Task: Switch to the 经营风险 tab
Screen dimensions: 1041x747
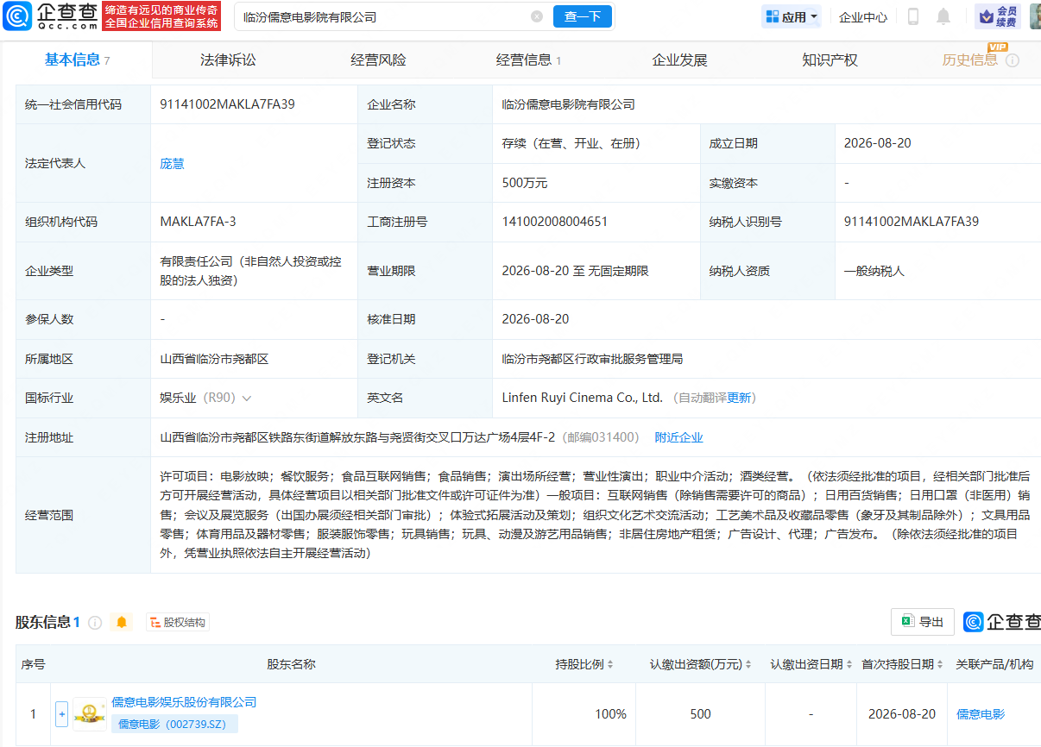Action: 378,60
